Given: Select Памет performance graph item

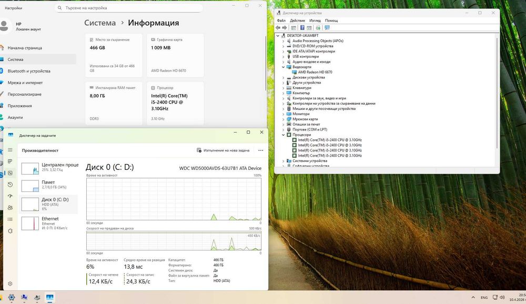Looking at the screenshot, I should click(x=49, y=185).
